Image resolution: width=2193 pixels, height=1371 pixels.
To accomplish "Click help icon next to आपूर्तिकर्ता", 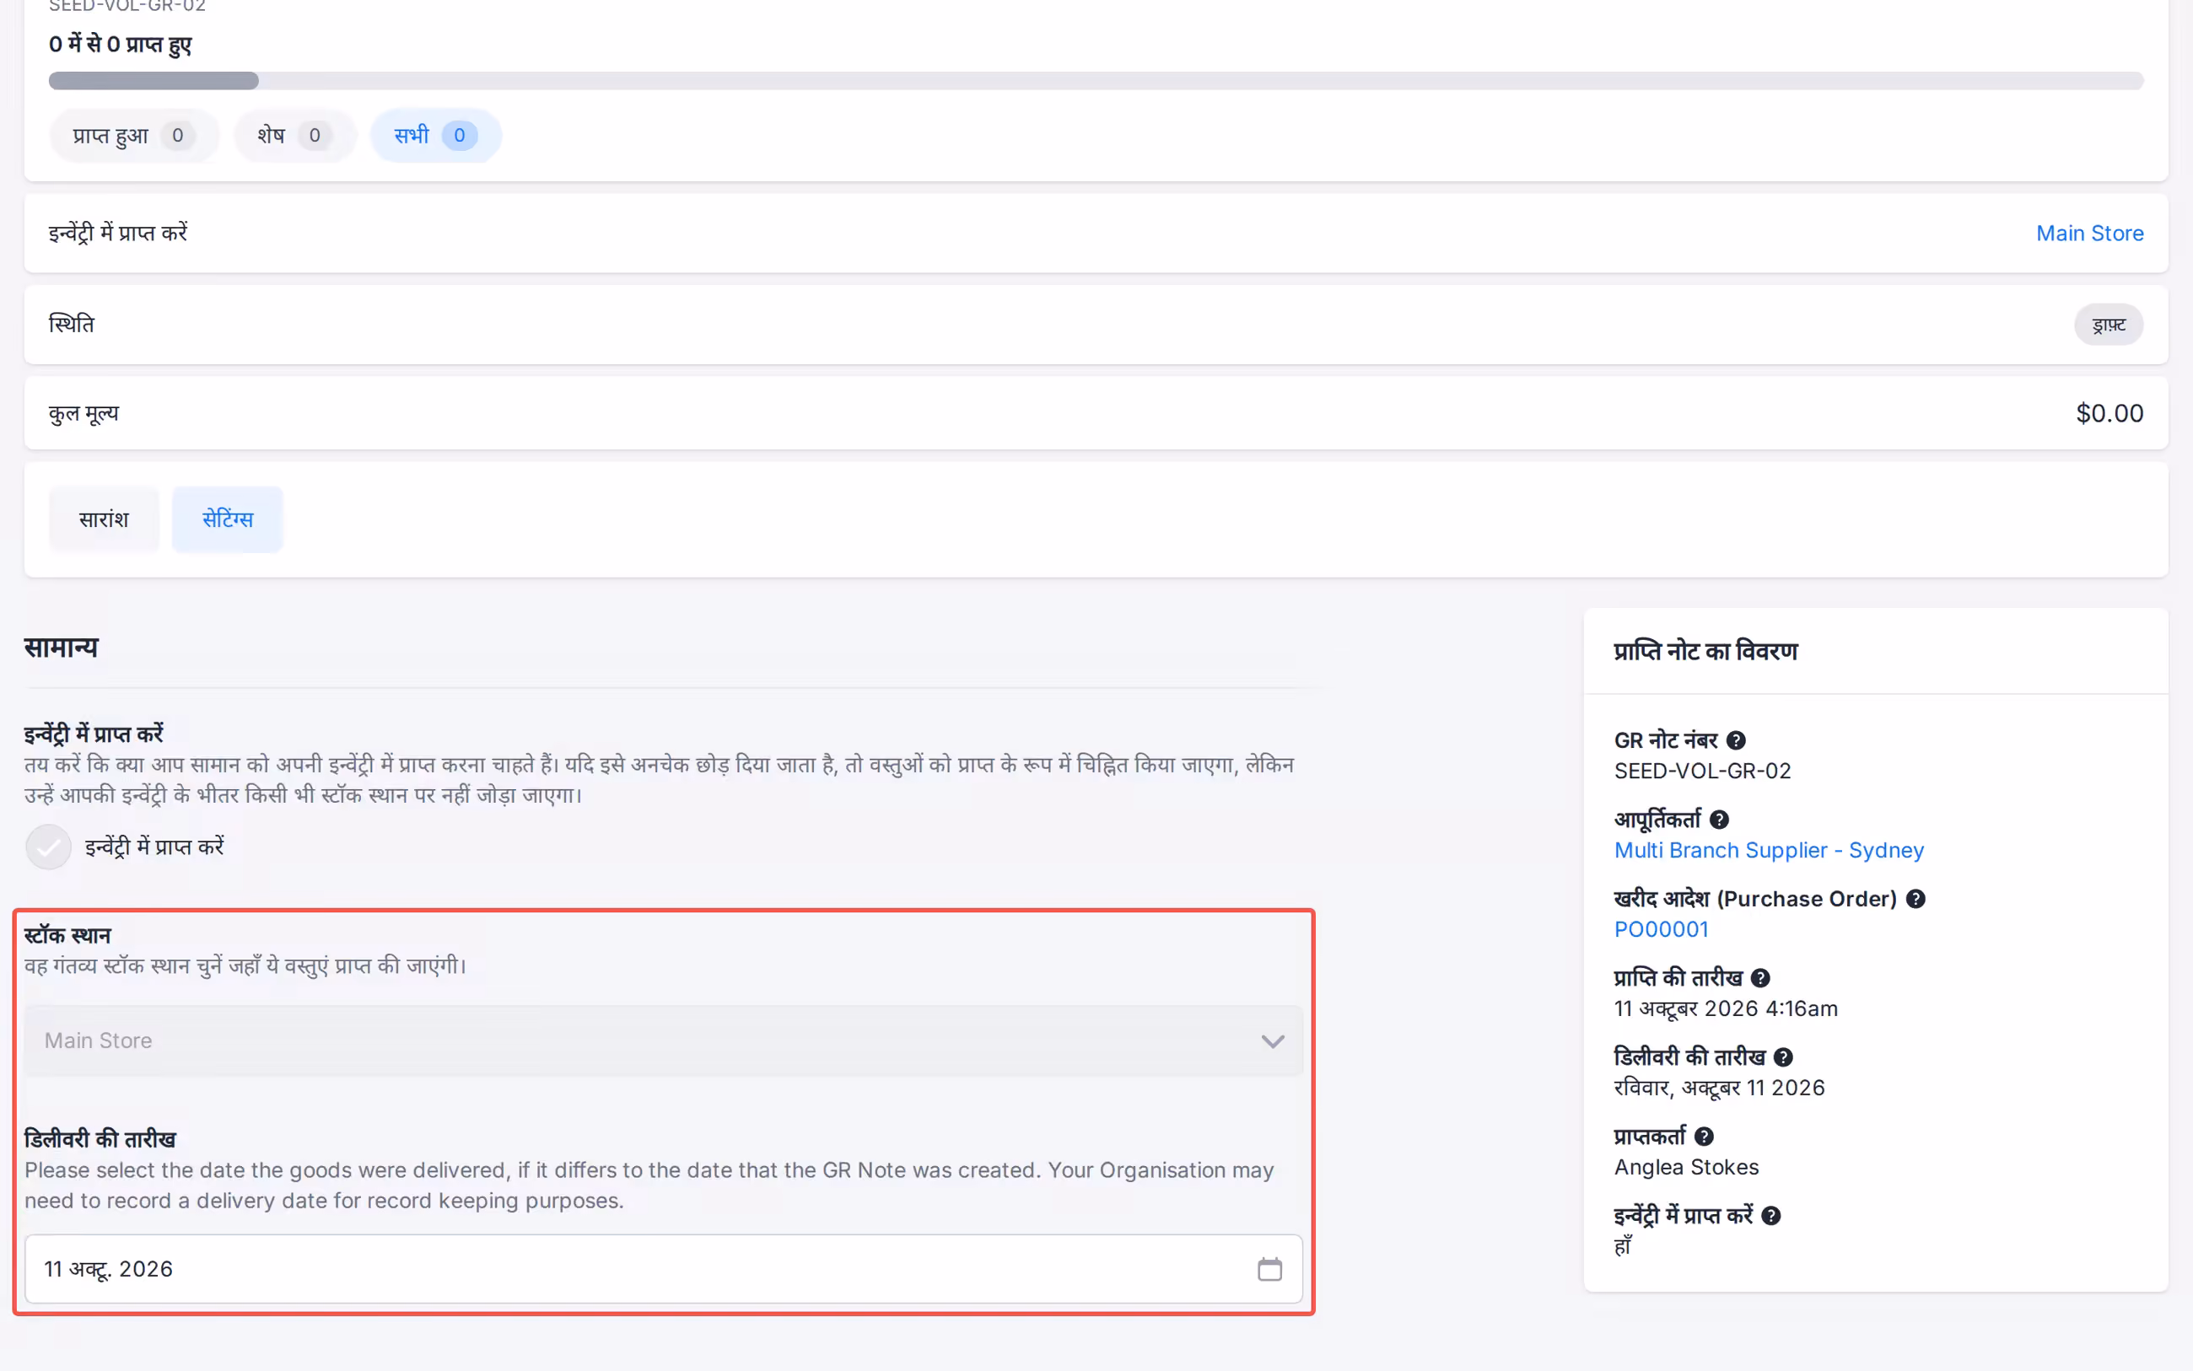I will pos(1719,820).
